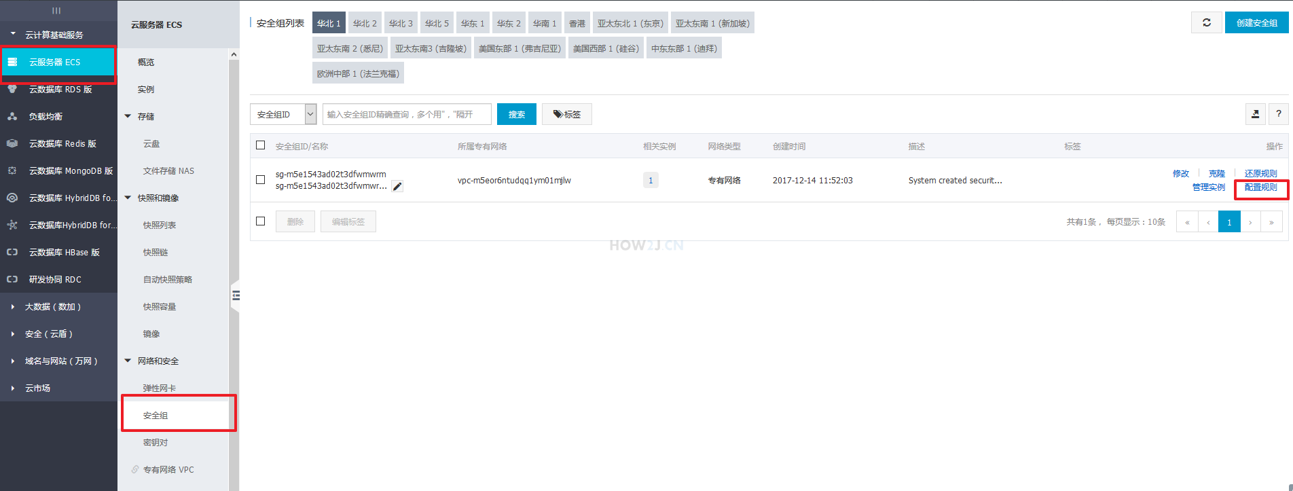Switch to the 香港 region tab

[x=577, y=23]
